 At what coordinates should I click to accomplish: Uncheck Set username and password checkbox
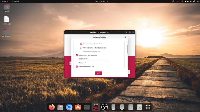tap(77, 55)
